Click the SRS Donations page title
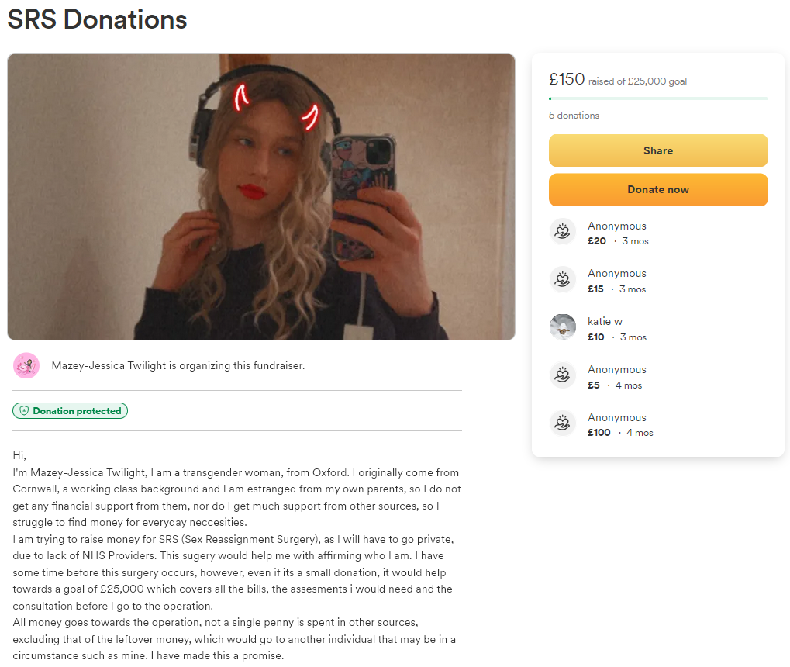Screen dimensions: 790x667 click(97, 19)
